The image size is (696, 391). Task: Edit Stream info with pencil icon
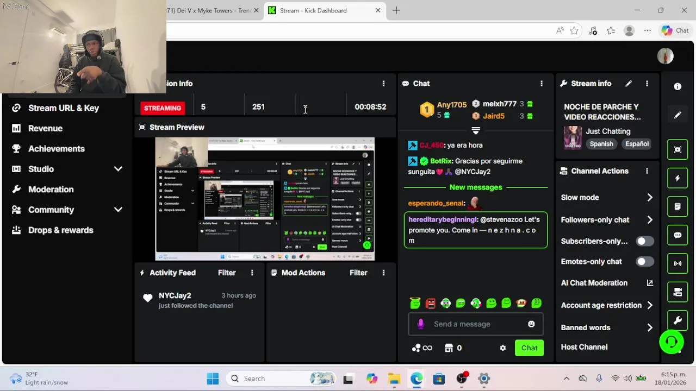tap(629, 84)
